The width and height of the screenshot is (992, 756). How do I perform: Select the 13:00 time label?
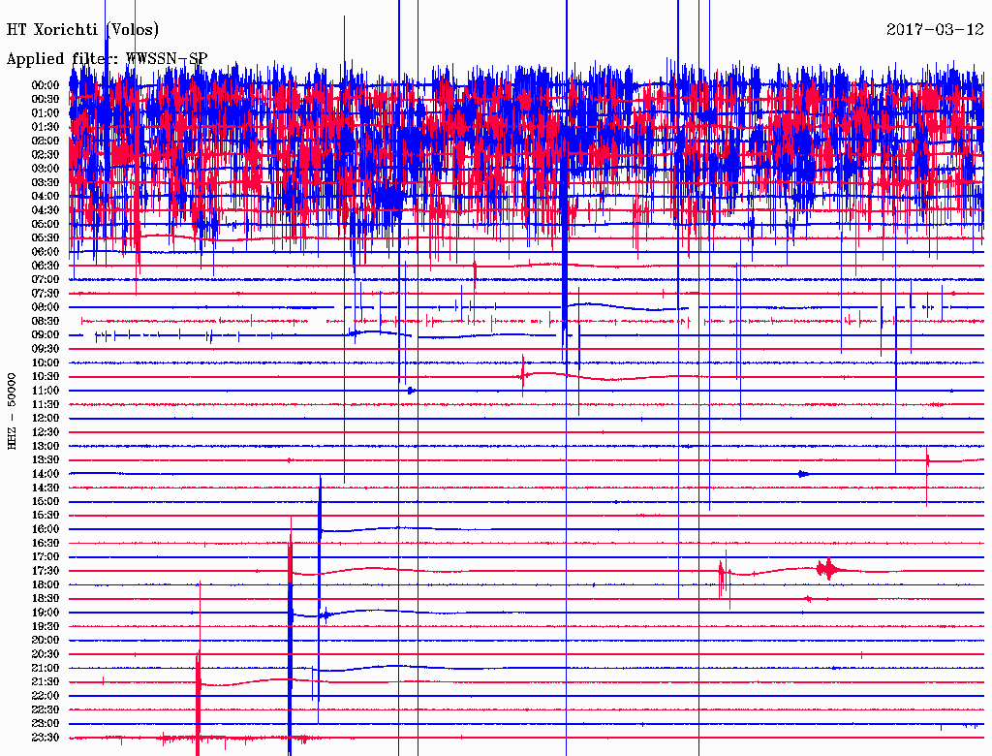(x=46, y=446)
